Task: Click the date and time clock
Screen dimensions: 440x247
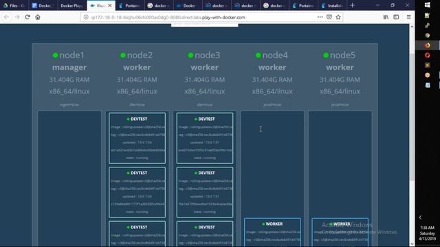Action: click(x=427, y=233)
